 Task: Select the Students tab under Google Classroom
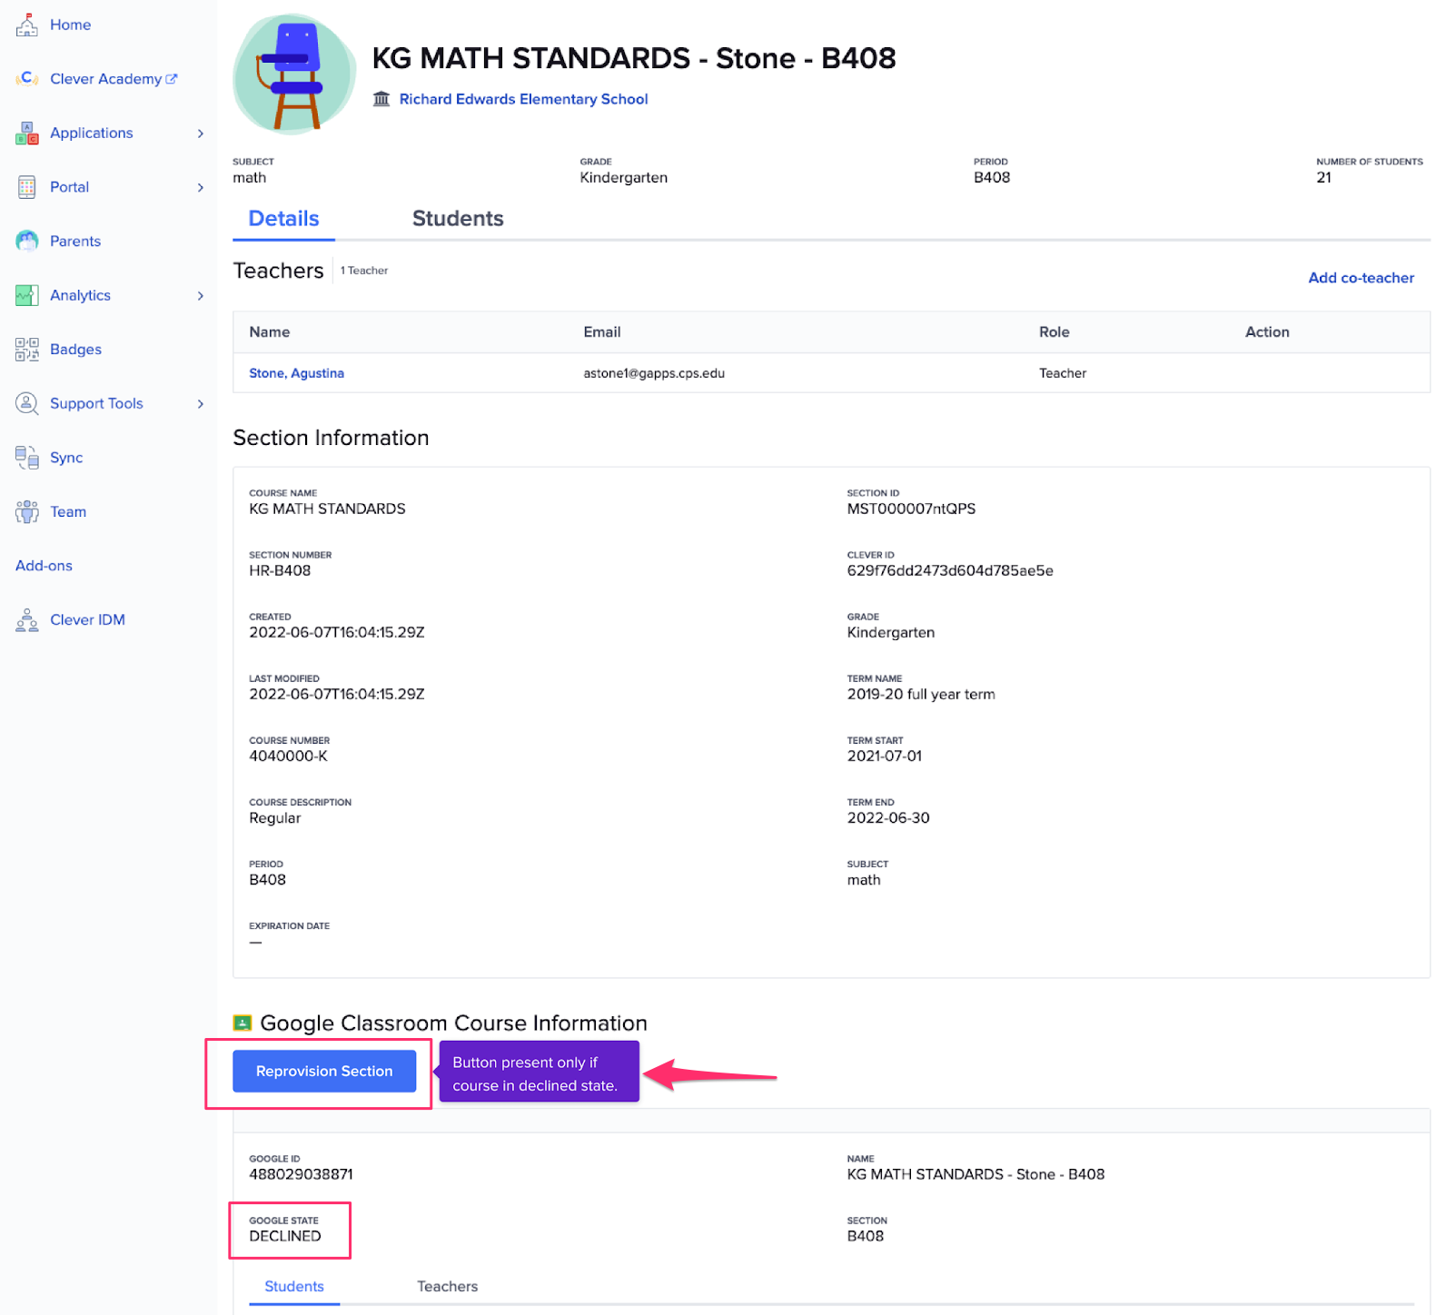click(x=294, y=1287)
